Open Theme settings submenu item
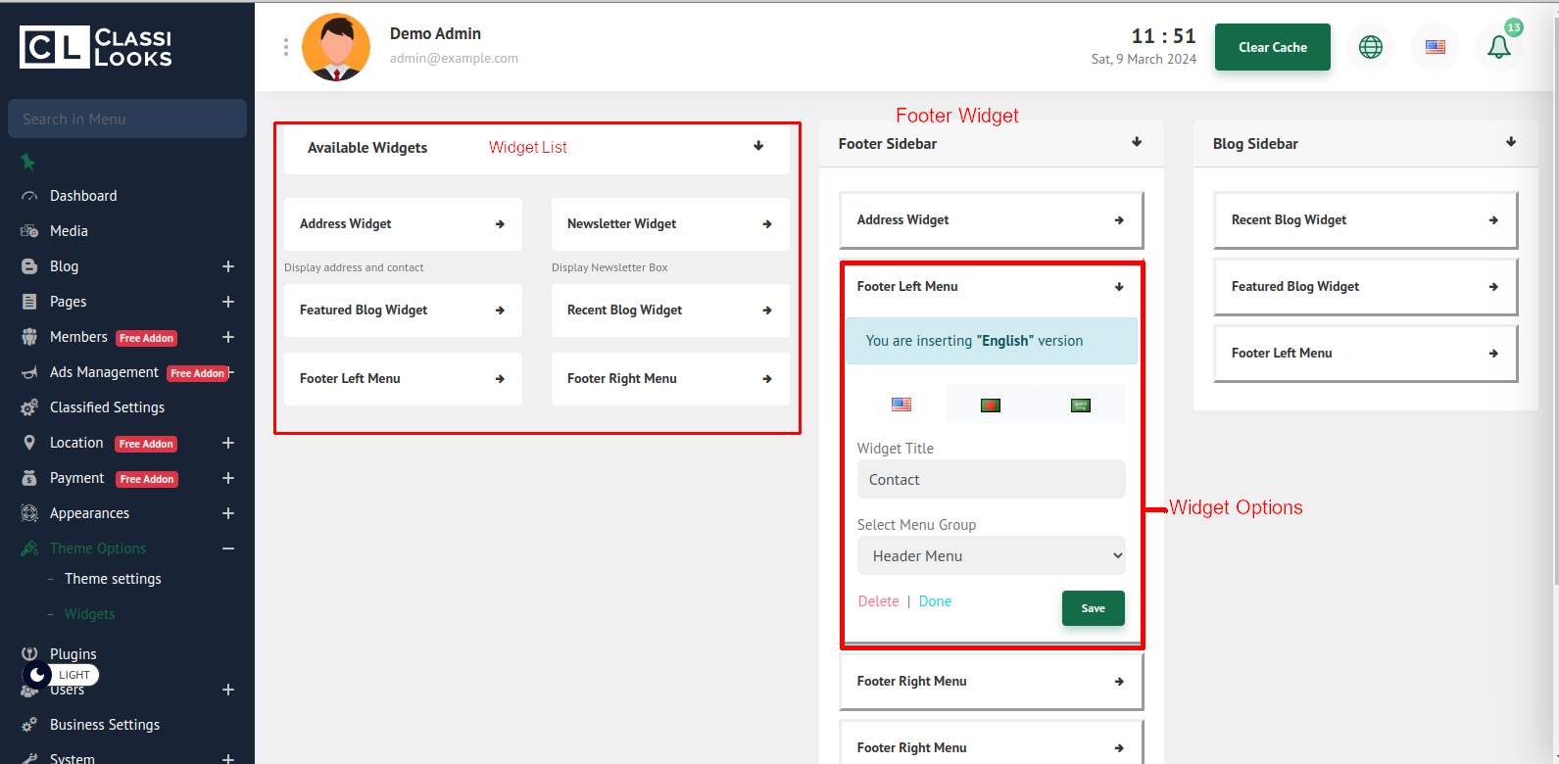1559x764 pixels. [x=113, y=579]
